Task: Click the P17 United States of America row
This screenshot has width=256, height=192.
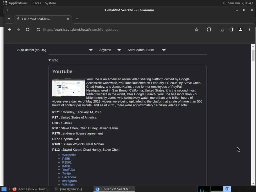Action: (x=74, y=117)
